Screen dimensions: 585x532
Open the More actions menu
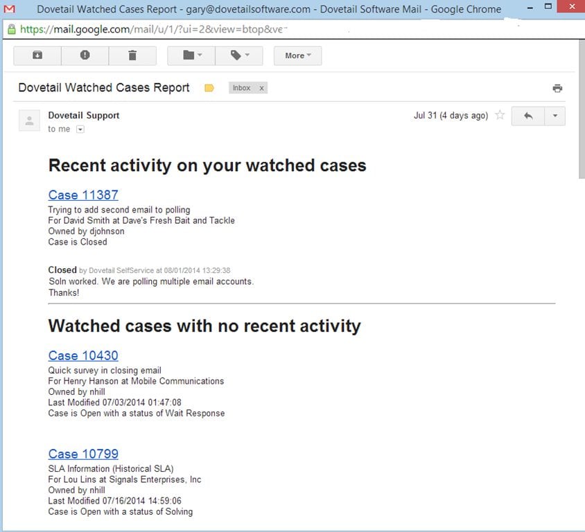[x=298, y=55]
